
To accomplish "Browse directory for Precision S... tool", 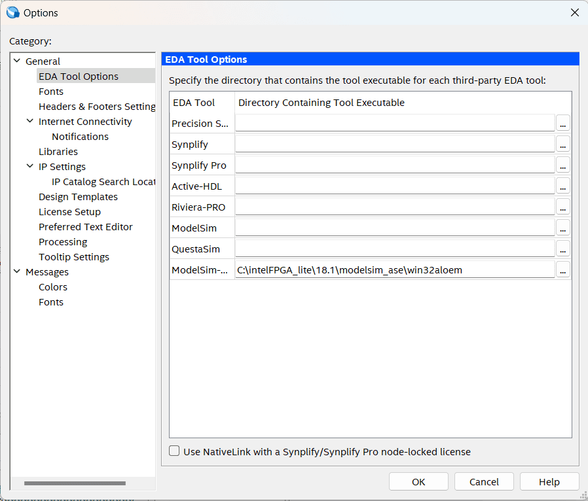I will (x=563, y=123).
